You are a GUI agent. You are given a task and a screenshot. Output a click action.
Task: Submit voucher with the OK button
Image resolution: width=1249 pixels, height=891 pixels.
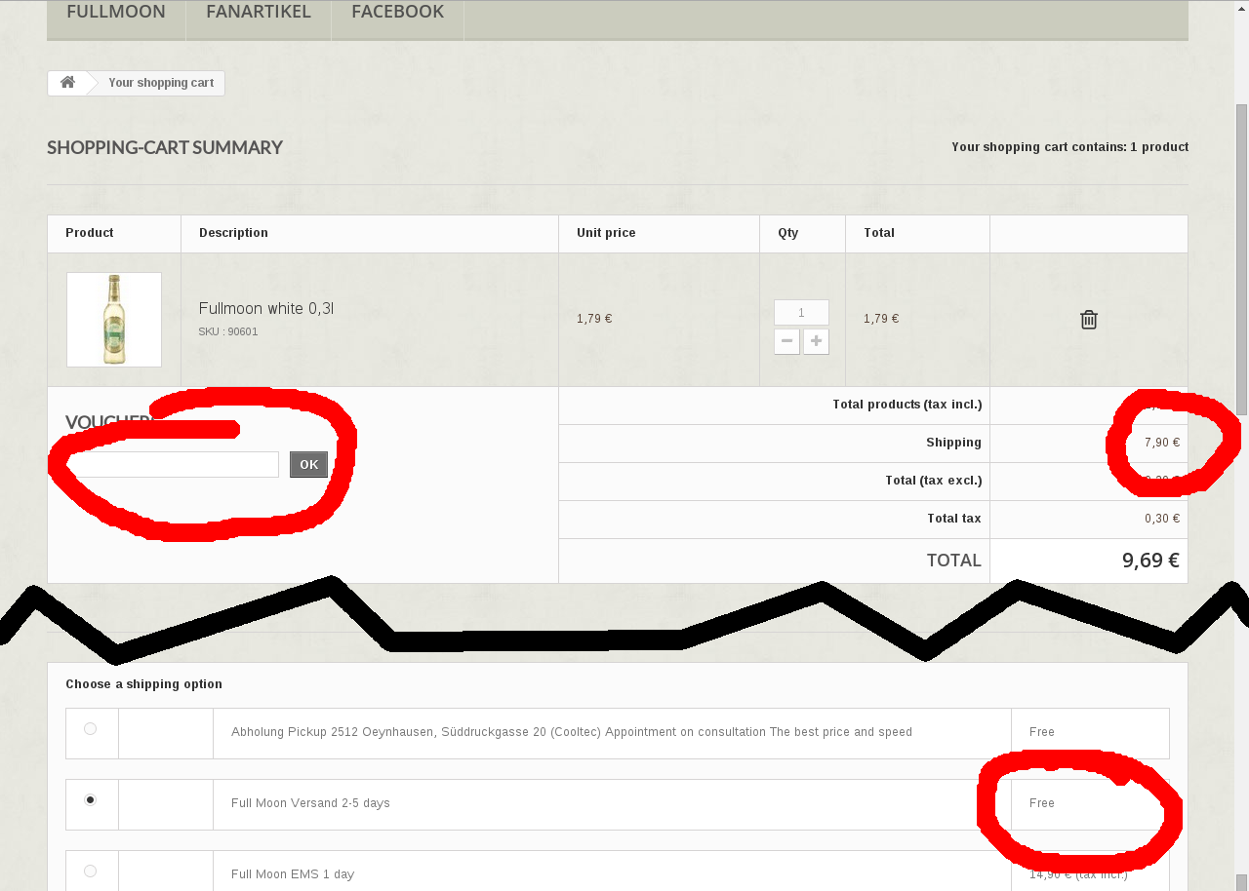(x=308, y=464)
